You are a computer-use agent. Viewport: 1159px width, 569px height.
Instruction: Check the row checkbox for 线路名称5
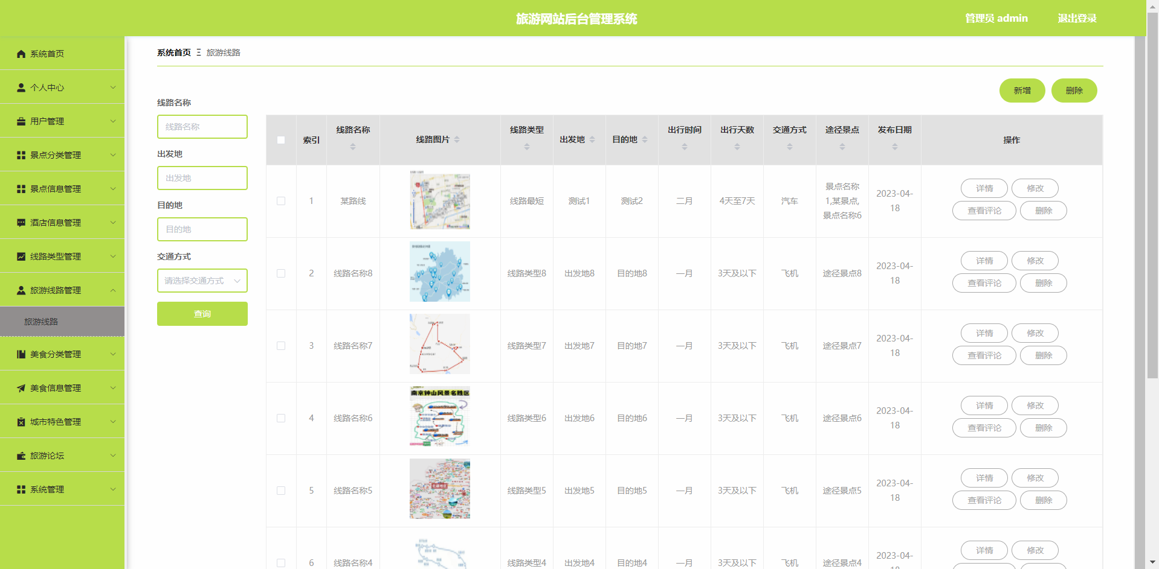pos(281,491)
